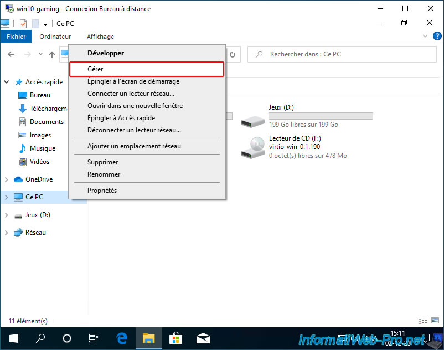Click the Refresh address bar icon
The height and width of the screenshot is (350, 444).
pyautogui.click(x=233, y=54)
